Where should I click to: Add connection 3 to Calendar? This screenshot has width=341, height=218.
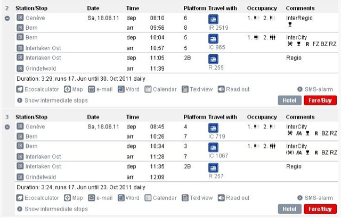tap(161, 198)
